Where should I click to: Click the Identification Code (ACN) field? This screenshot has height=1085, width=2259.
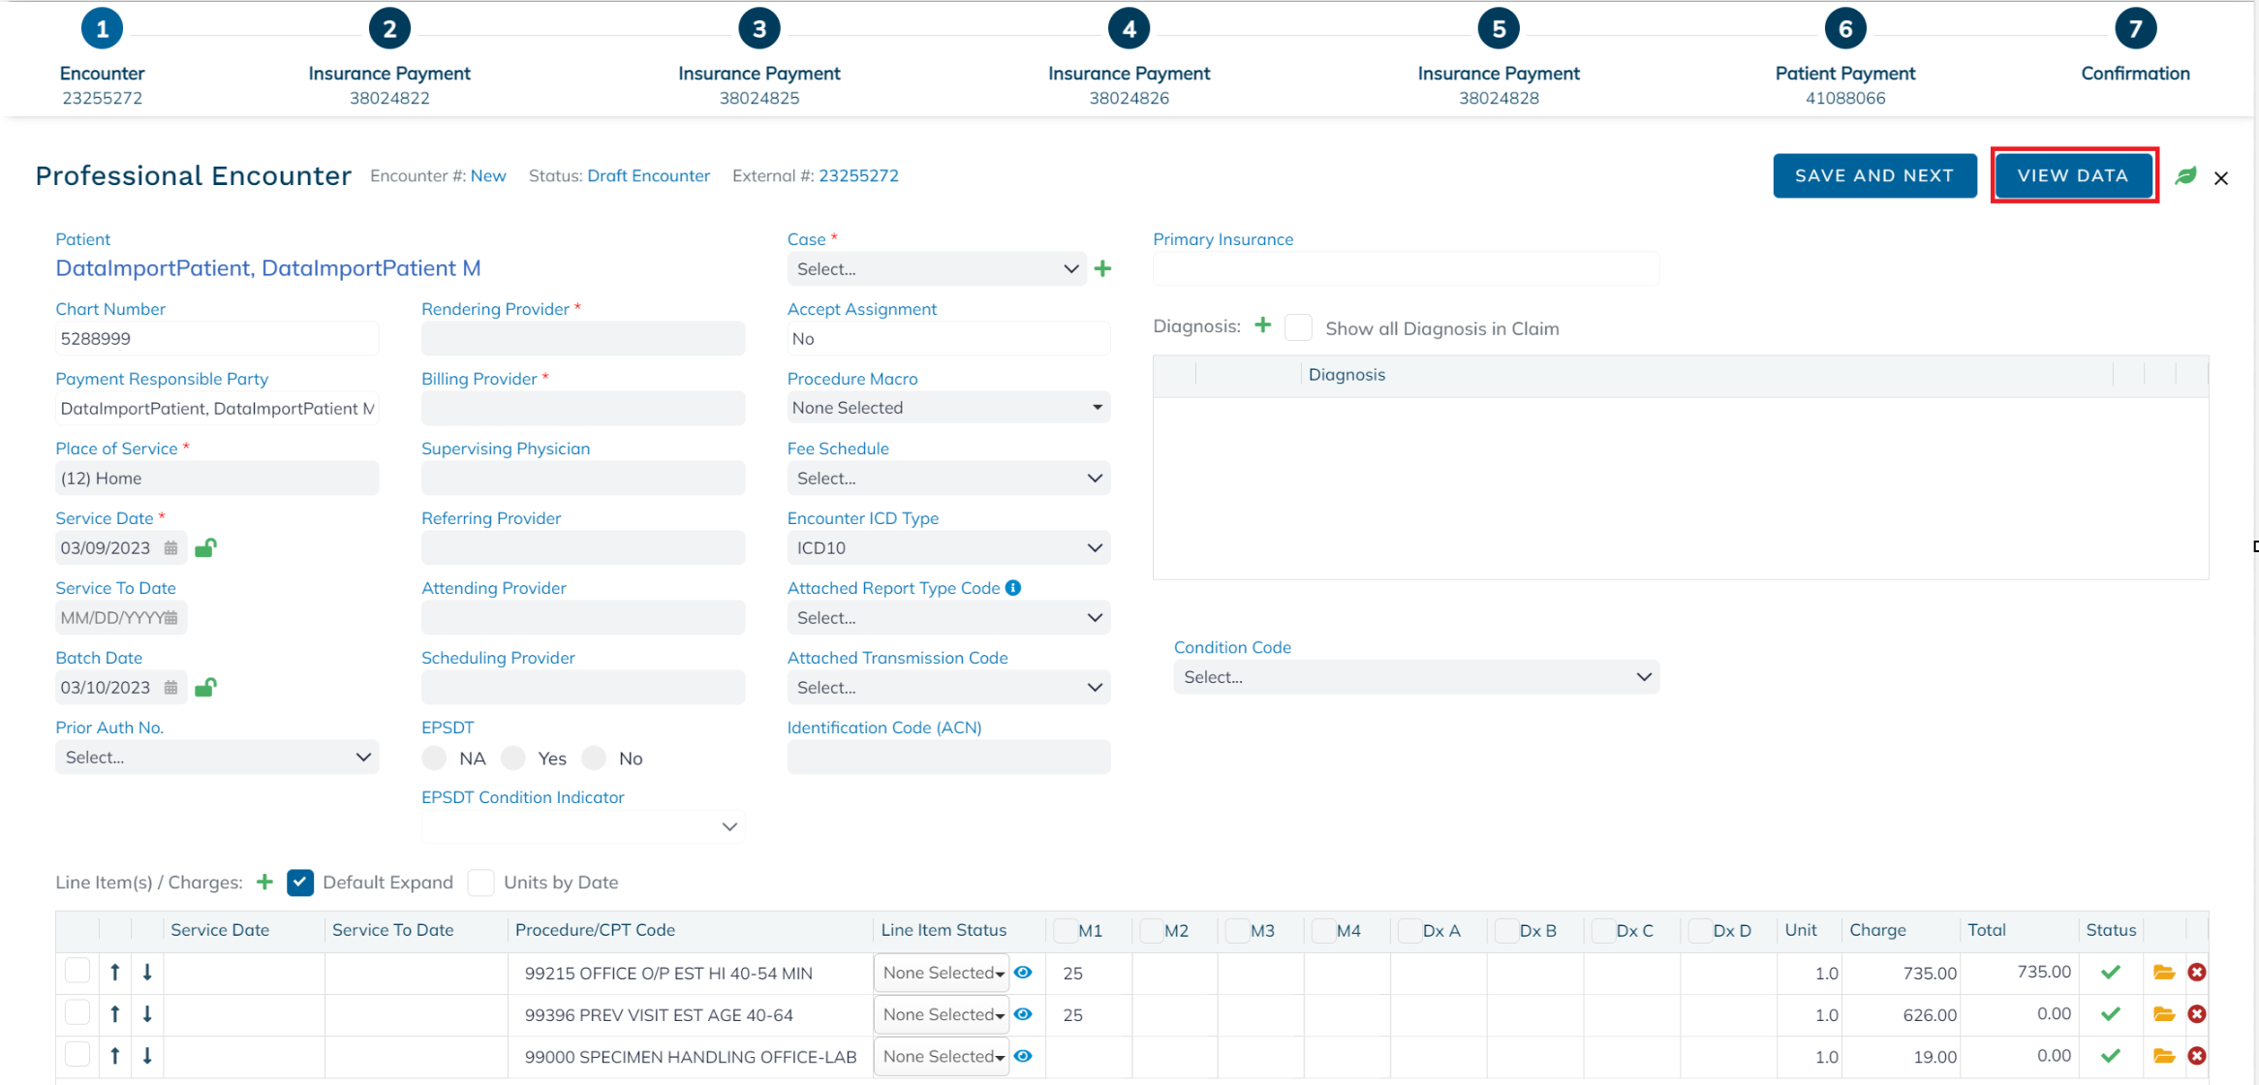point(947,758)
